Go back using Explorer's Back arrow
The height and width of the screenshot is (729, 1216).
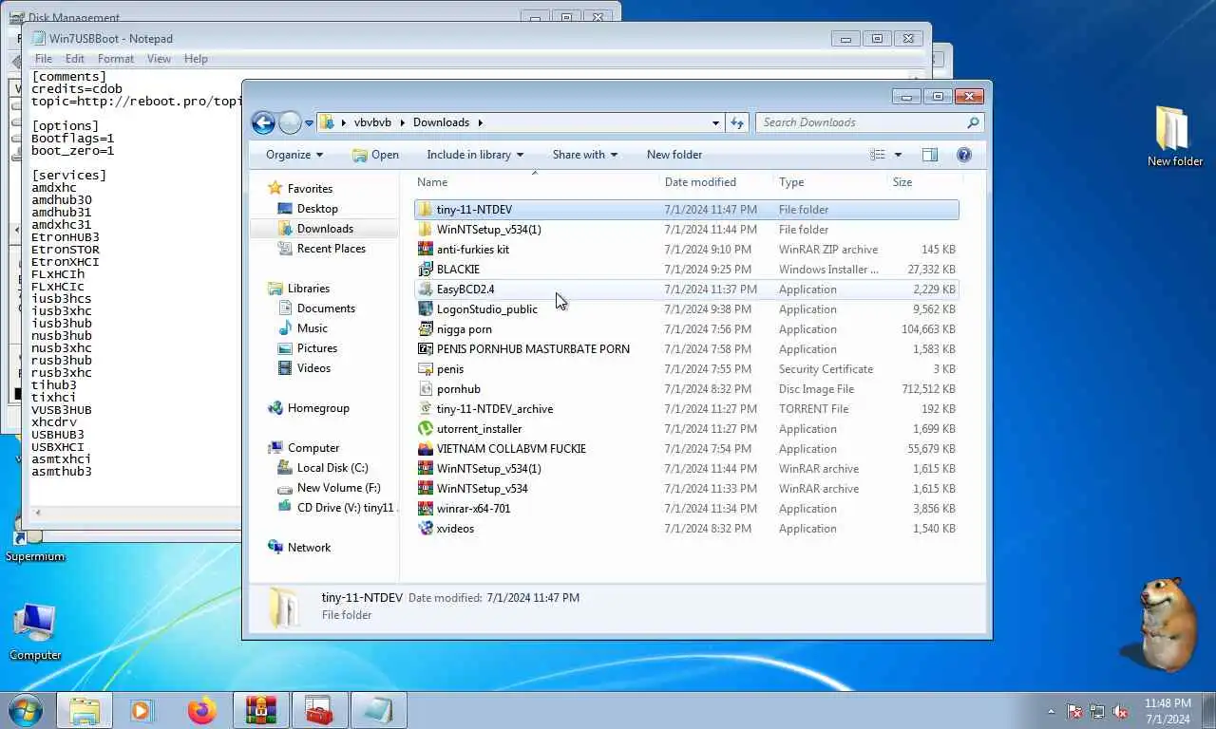(263, 122)
